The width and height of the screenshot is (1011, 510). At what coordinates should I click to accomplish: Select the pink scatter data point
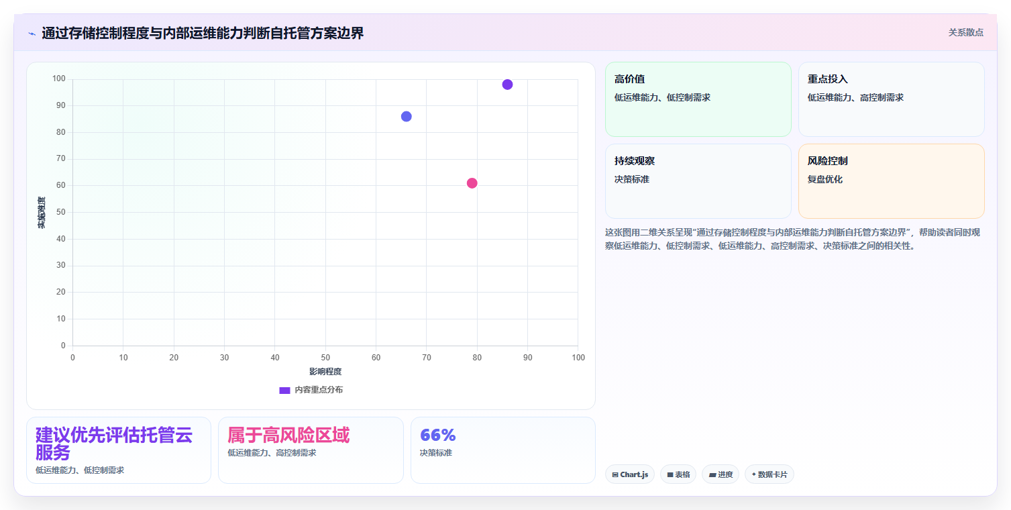(x=472, y=183)
